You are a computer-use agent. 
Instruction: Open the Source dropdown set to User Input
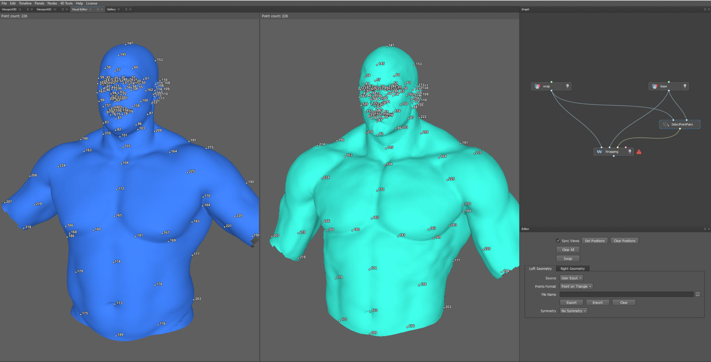(571, 278)
